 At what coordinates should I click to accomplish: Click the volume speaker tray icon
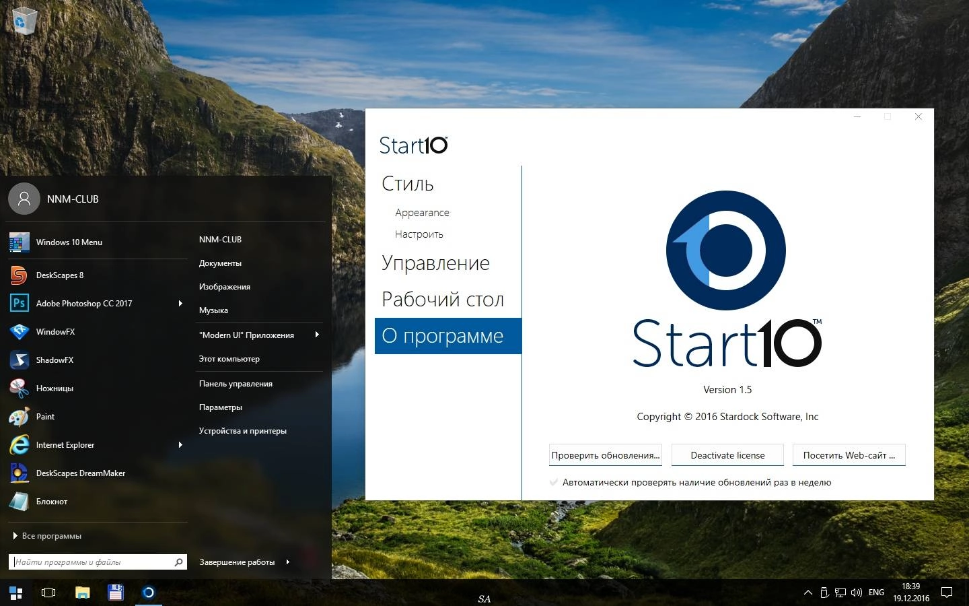click(x=857, y=593)
